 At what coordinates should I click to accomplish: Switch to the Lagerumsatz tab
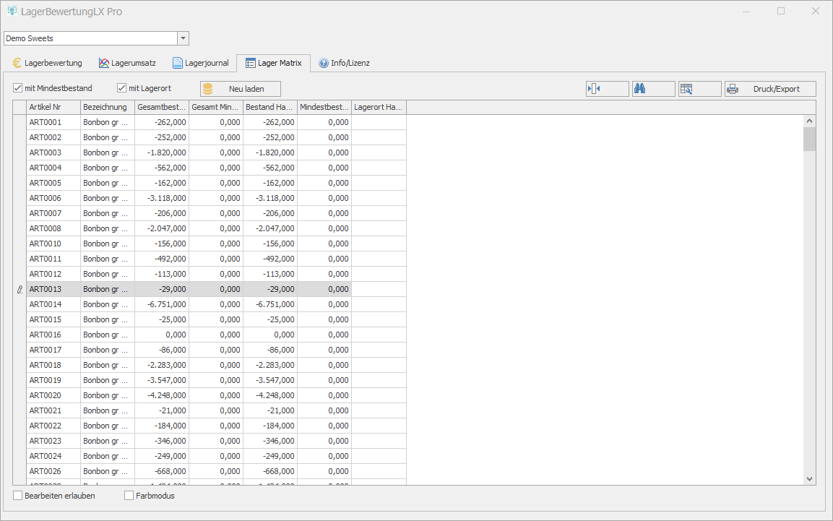click(127, 63)
